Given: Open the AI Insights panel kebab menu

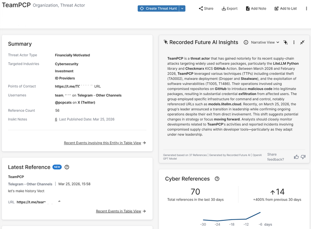Looking at the screenshot, I should pyautogui.click(x=294, y=42).
